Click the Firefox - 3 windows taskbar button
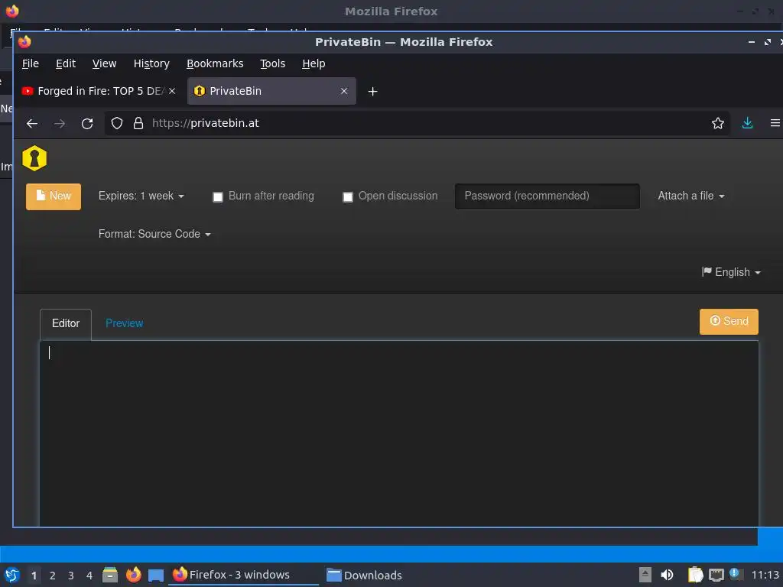 click(x=244, y=575)
